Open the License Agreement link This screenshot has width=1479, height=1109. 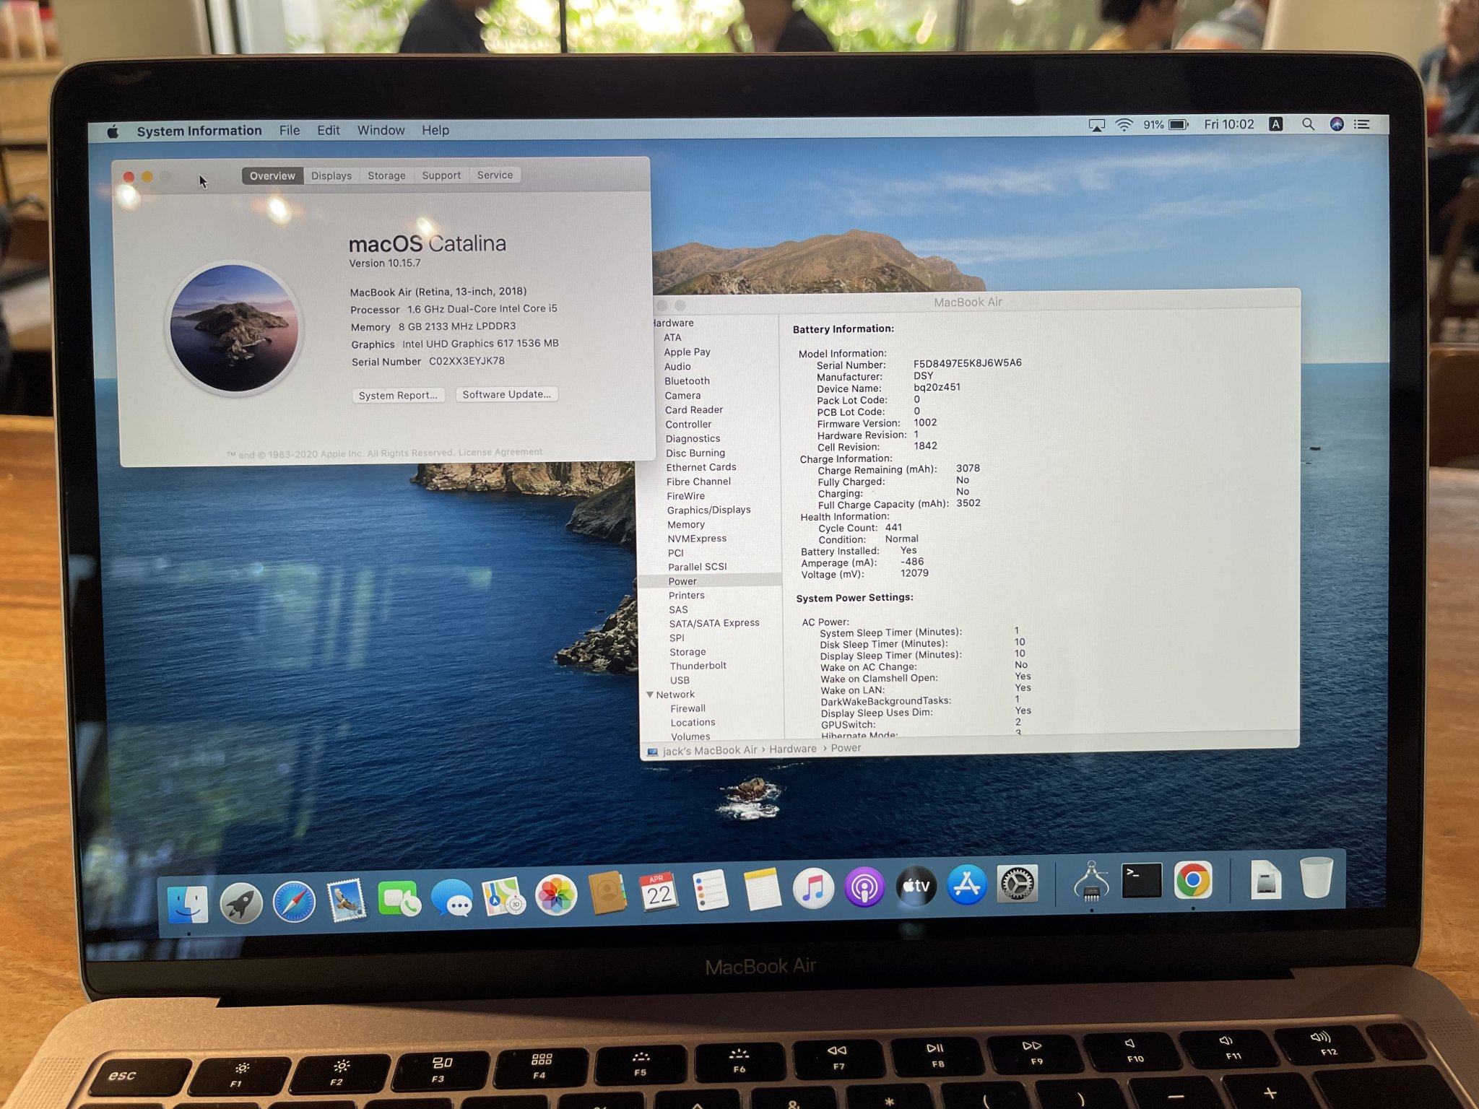click(x=500, y=452)
